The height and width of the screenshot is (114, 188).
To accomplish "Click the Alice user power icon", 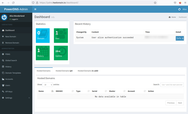I will [x=179, y=9].
